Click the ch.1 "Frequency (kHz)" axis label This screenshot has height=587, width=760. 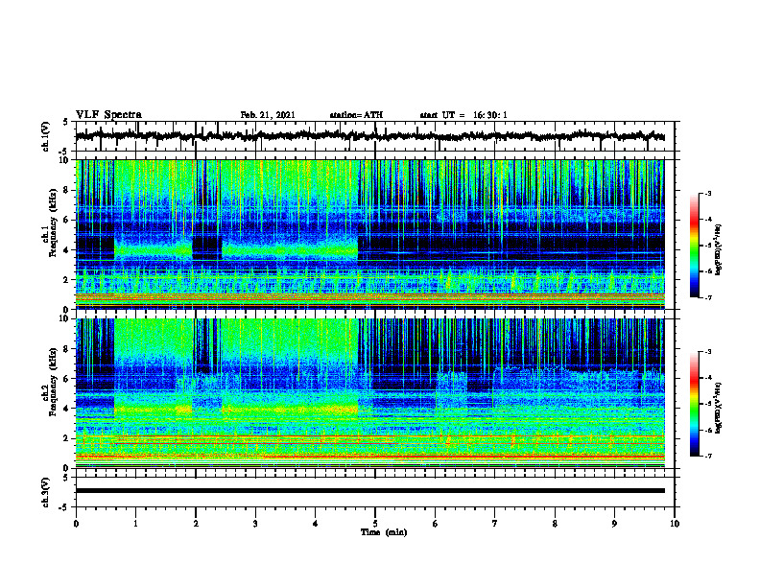pos(53,223)
